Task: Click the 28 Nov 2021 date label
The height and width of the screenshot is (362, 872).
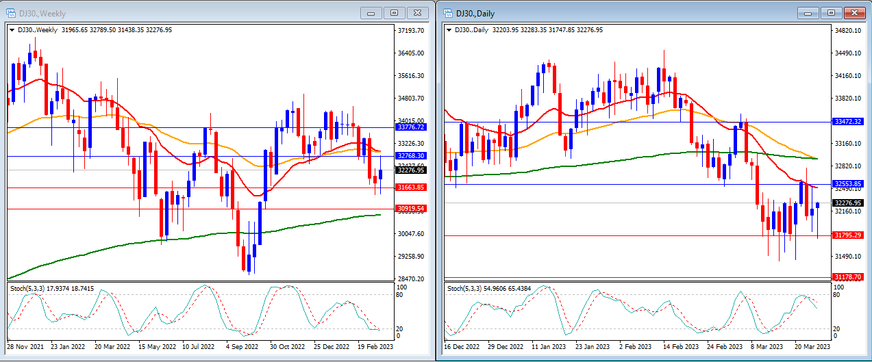Action: point(26,347)
